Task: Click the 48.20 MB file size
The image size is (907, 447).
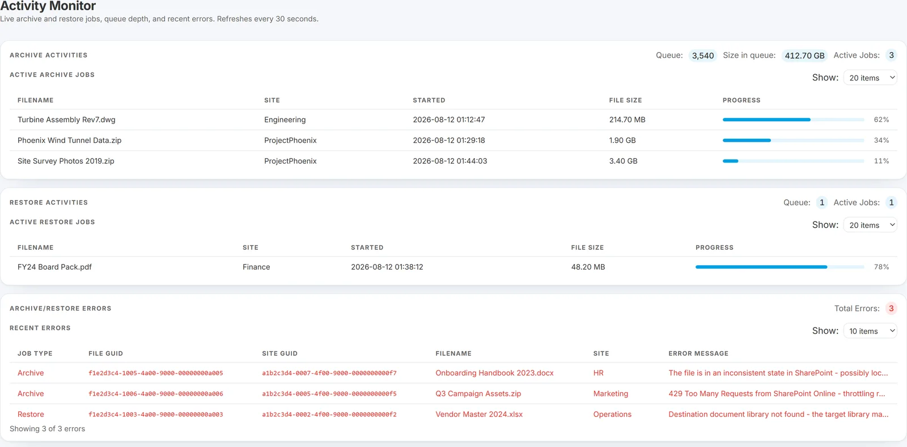Action: point(588,267)
